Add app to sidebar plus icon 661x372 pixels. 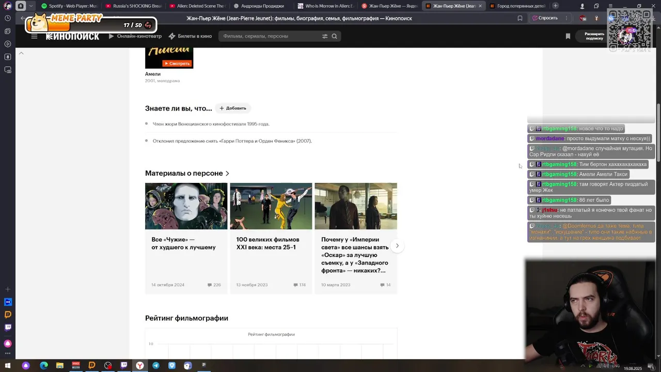point(8,289)
